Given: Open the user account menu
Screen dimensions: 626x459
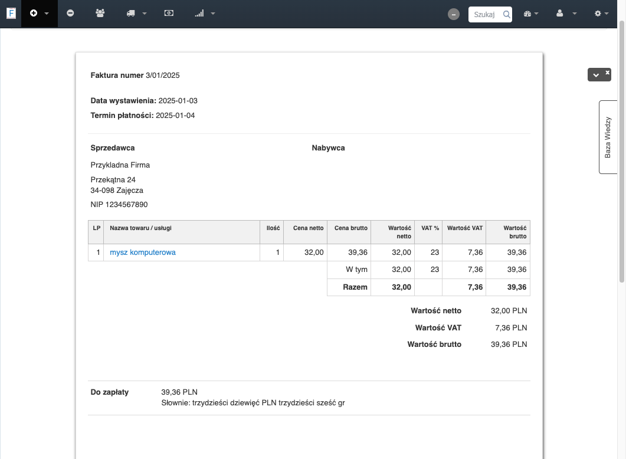Looking at the screenshot, I should pyautogui.click(x=566, y=14).
